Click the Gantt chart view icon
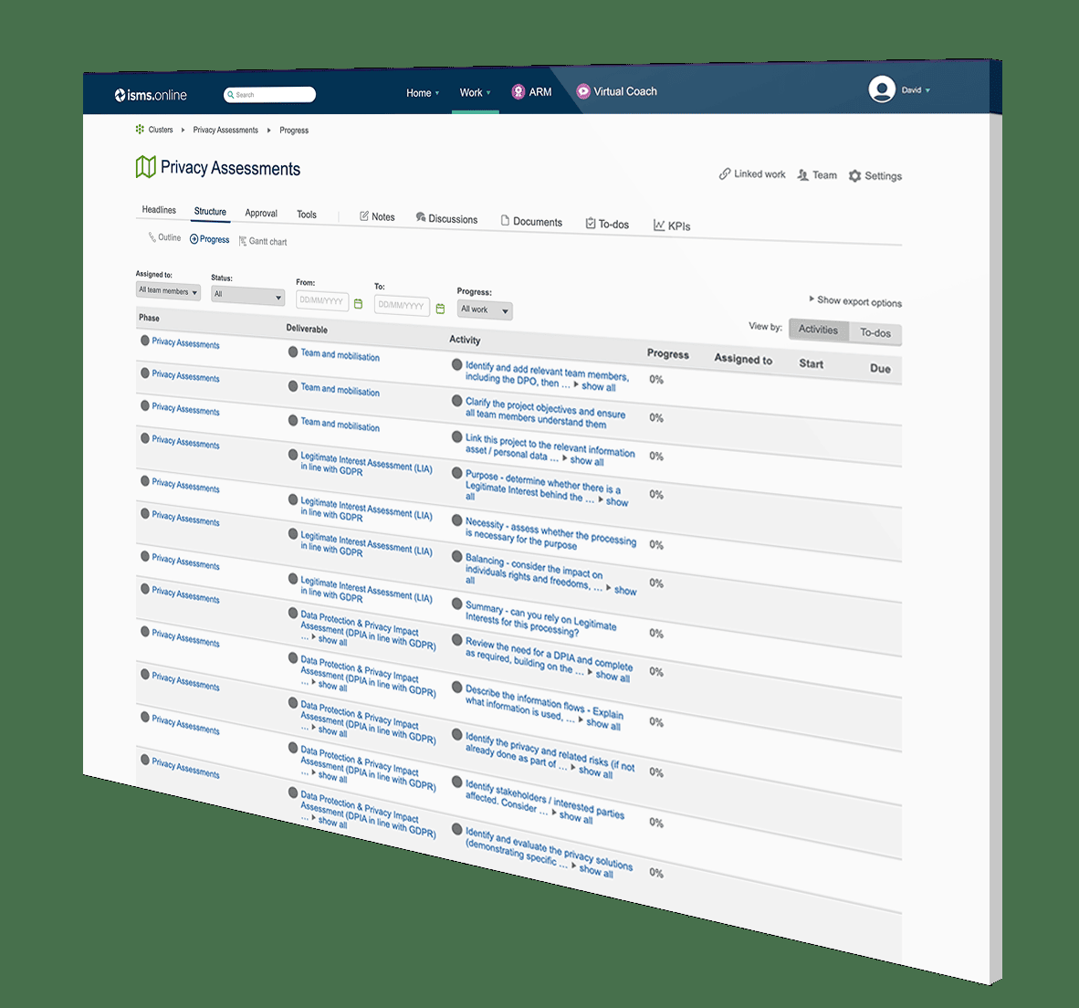Viewport: 1079px width, 1008px height. (x=243, y=241)
